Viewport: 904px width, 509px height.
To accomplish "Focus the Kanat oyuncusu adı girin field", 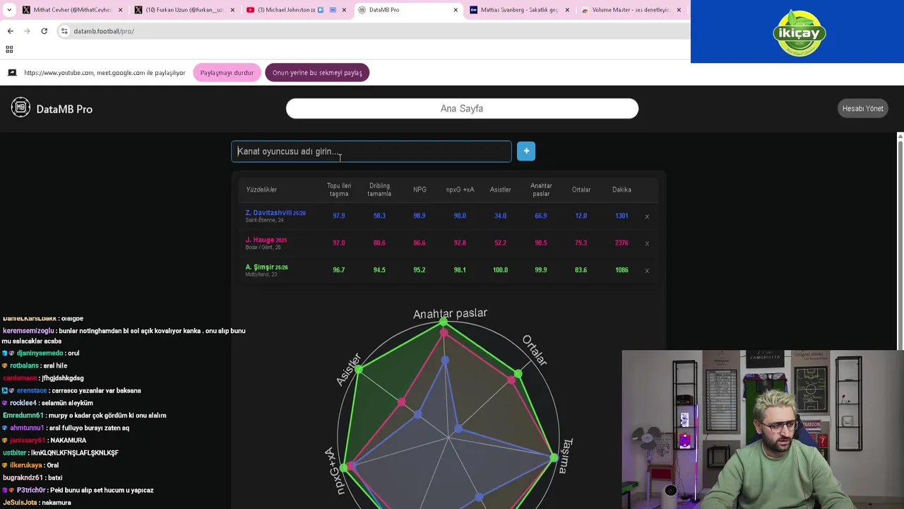I will pyautogui.click(x=371, y=151).
